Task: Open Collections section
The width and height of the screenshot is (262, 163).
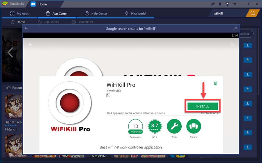Action: click(x=82, y=22)
